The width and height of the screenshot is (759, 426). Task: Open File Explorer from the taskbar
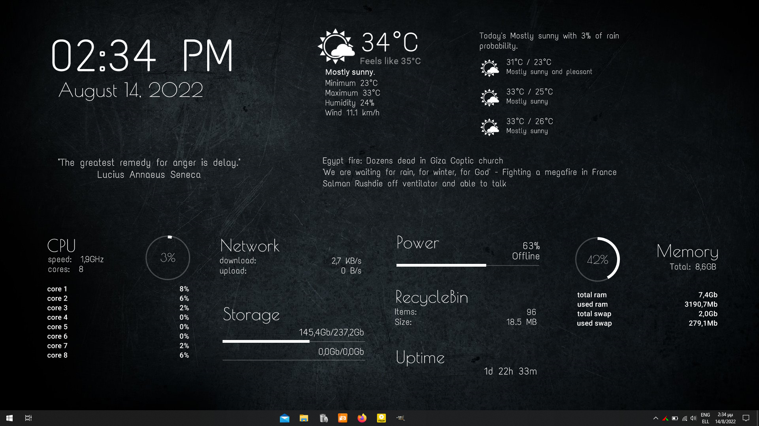(x=304, y=418)
